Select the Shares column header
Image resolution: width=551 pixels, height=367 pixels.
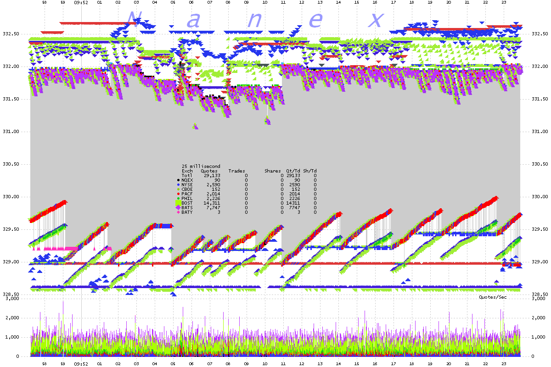click(x=272, y=171)
